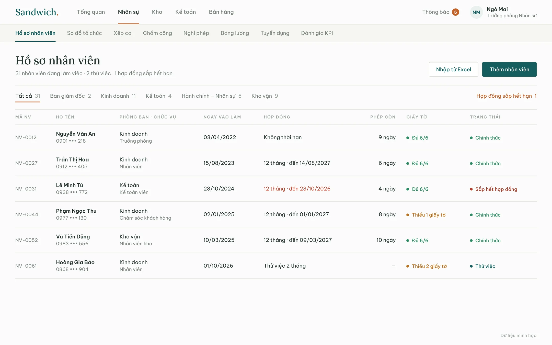Select the Tất cả 31 filter
This screenshot has height=345, width=552.
28,96
